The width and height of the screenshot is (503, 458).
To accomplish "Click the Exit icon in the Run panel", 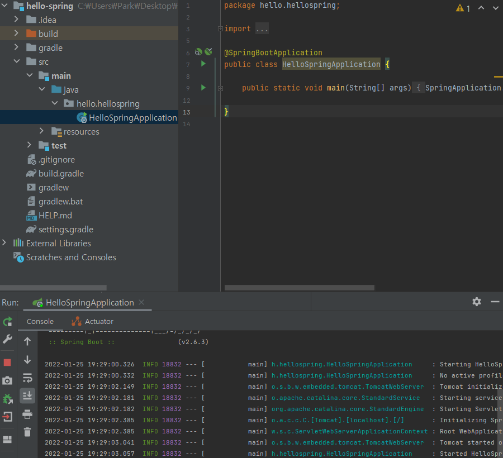I will pos(7,417).
